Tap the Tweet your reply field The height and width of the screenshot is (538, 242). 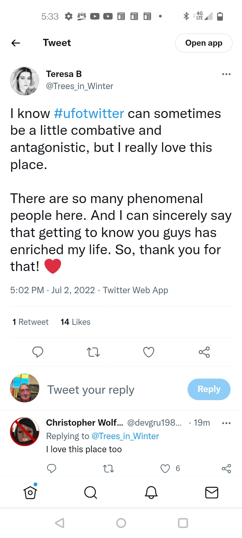pyautogui.click(x=91, y=390)
